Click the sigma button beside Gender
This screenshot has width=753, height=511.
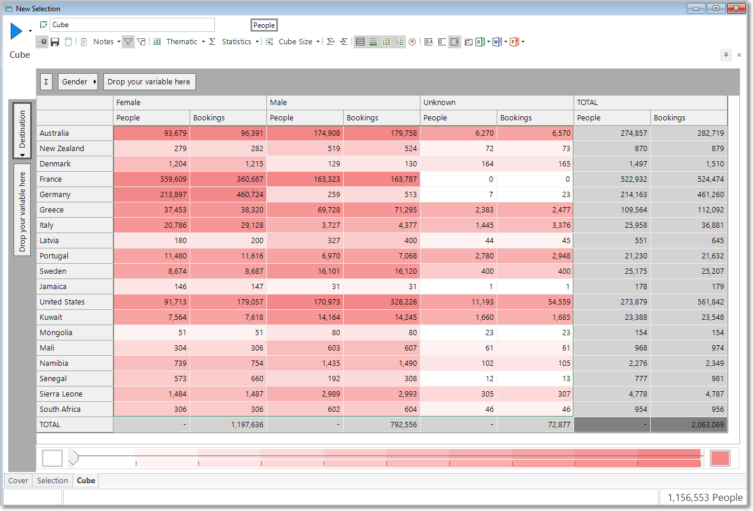[x=47, y=82]
